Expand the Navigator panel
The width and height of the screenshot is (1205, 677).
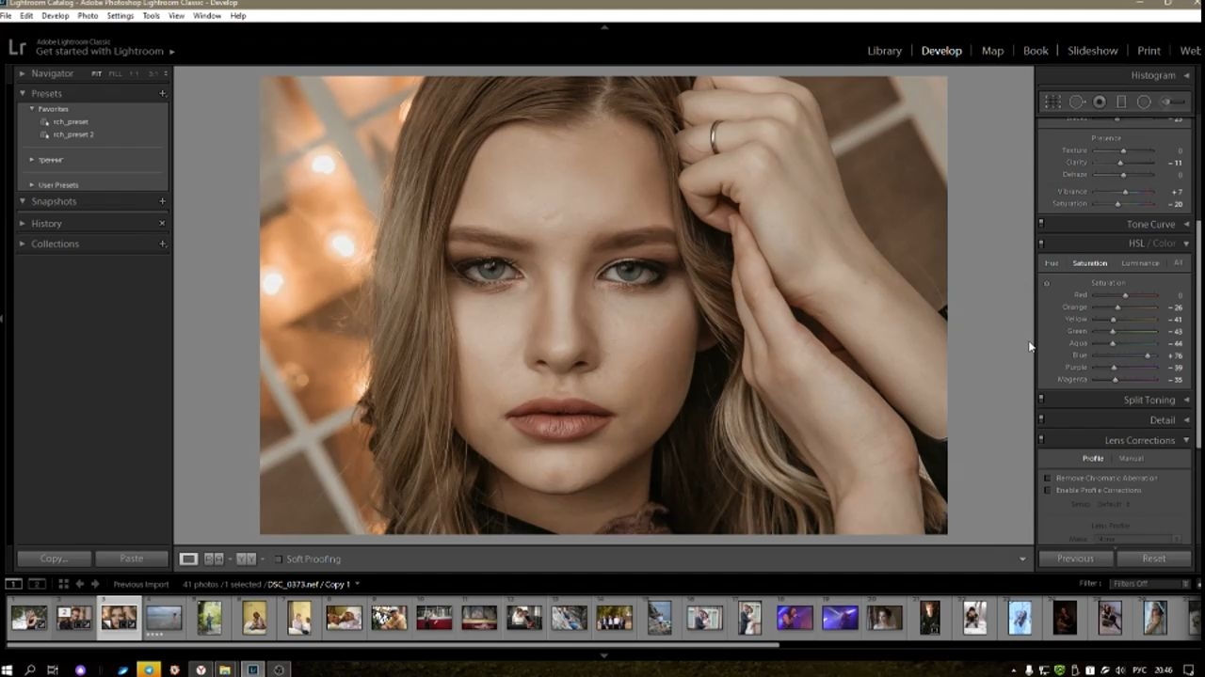point(23,73)
